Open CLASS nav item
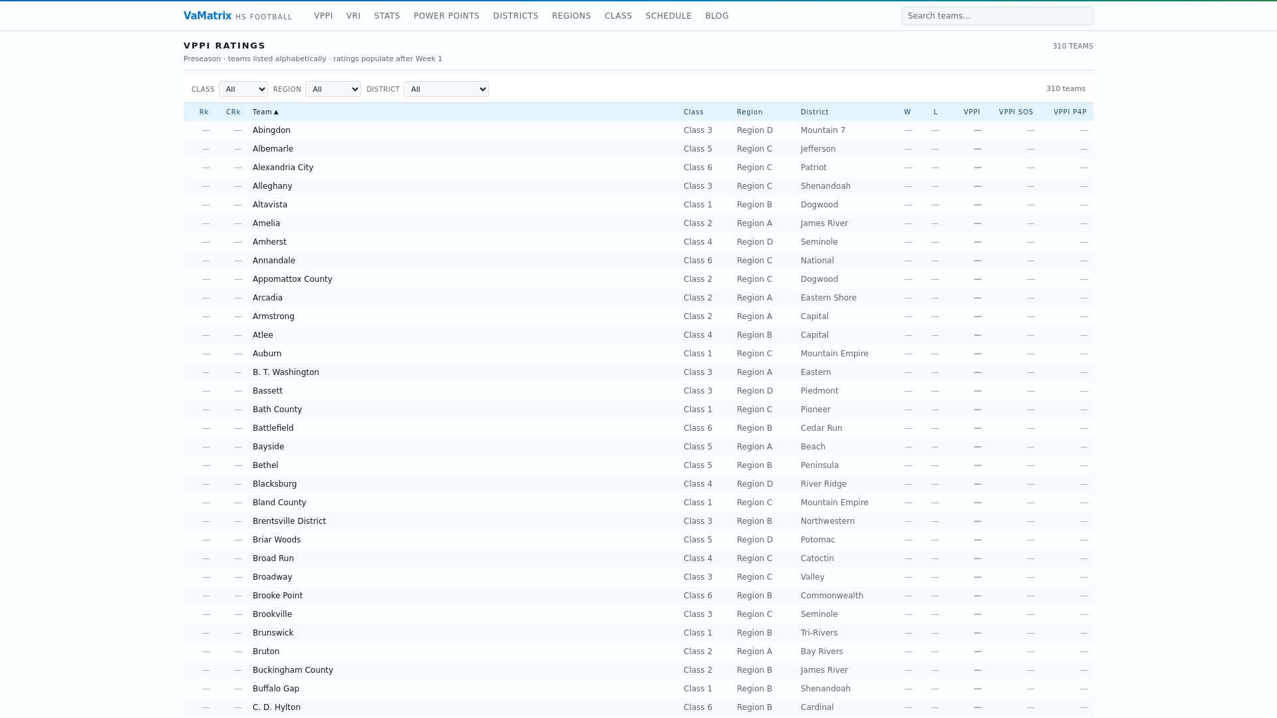This screenshot has height=718, width=1277. point(618,16)
